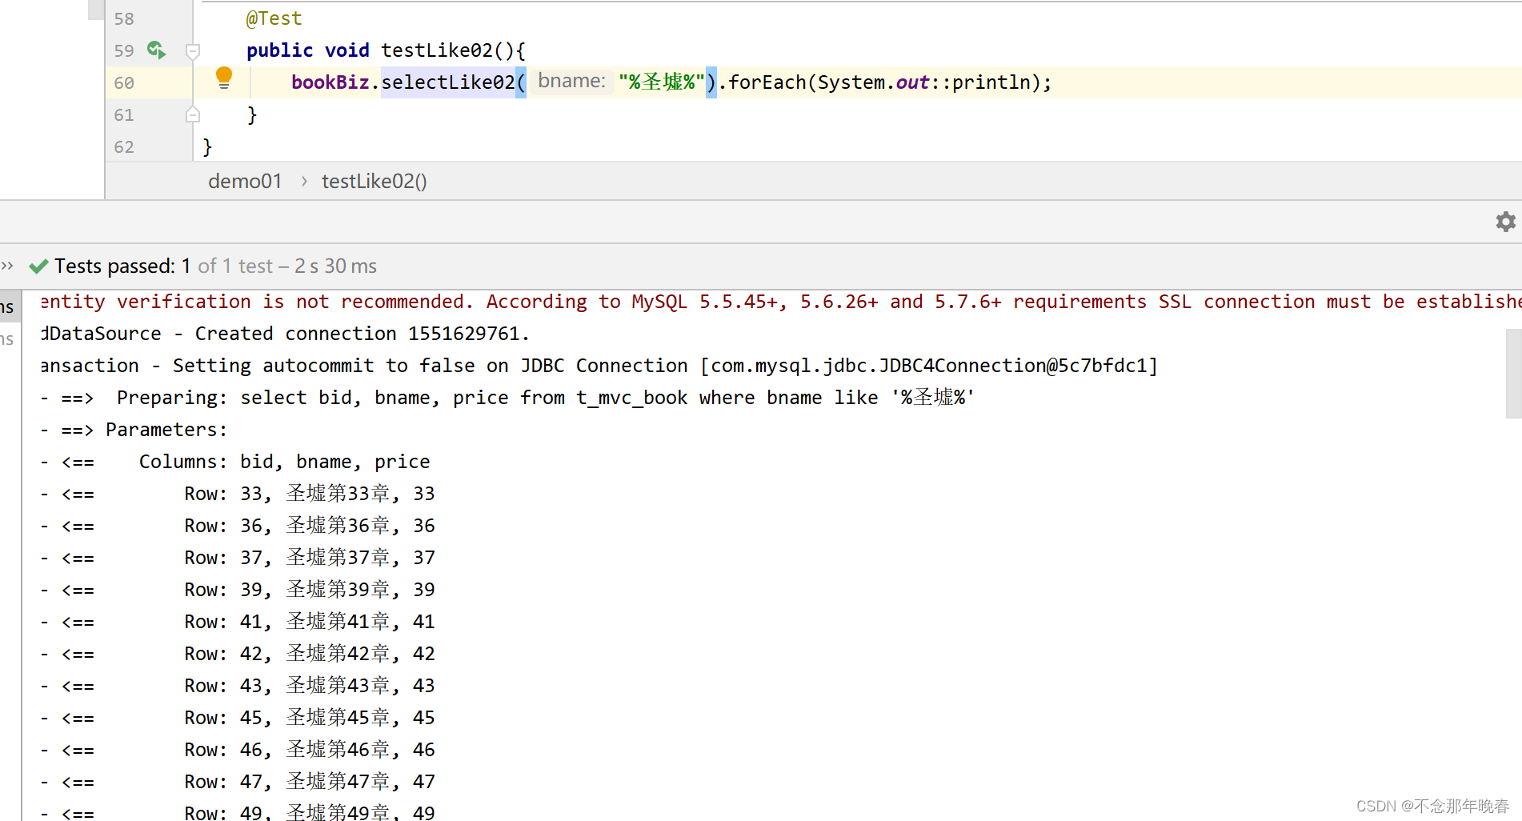Screen dimensions: 1522x821
Task: Click the Preparing select statement log line
Action: 507,398
